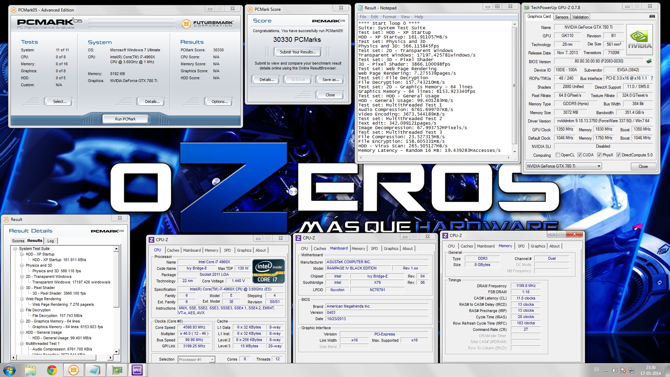670x377 pixels.
Task: Open the SPD tab in CPU-Z Memory window
Action: pos(521,246)
